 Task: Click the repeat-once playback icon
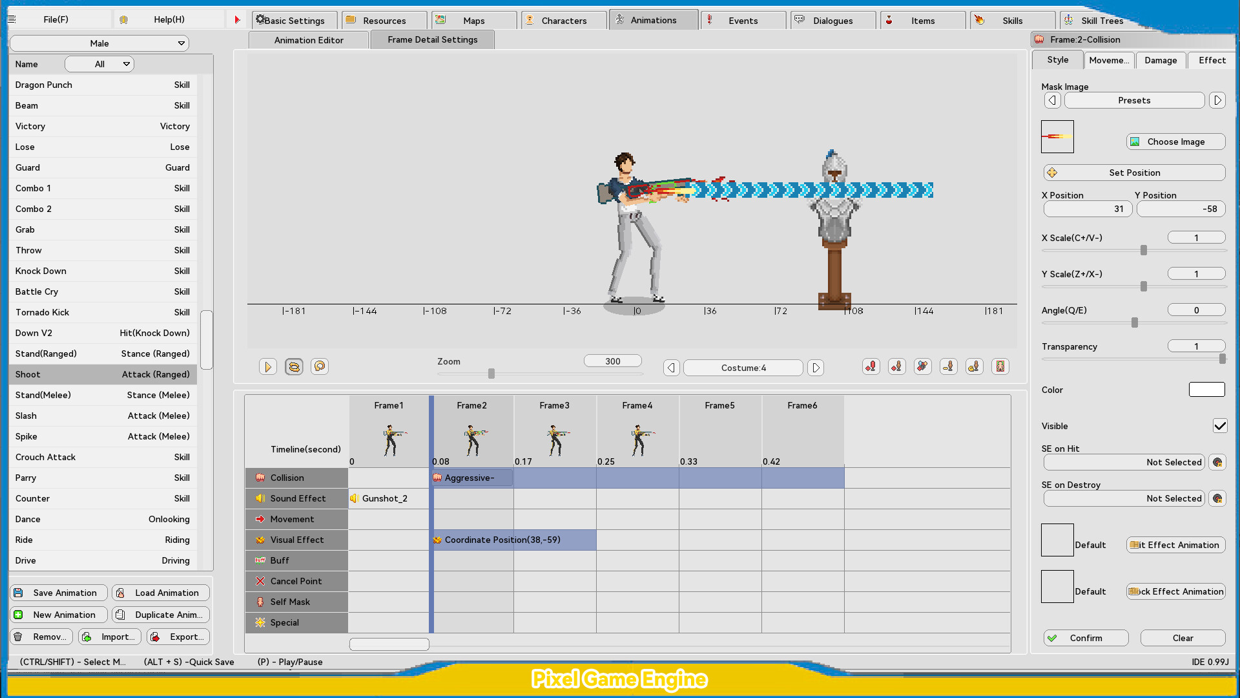[x=319, y=366]
